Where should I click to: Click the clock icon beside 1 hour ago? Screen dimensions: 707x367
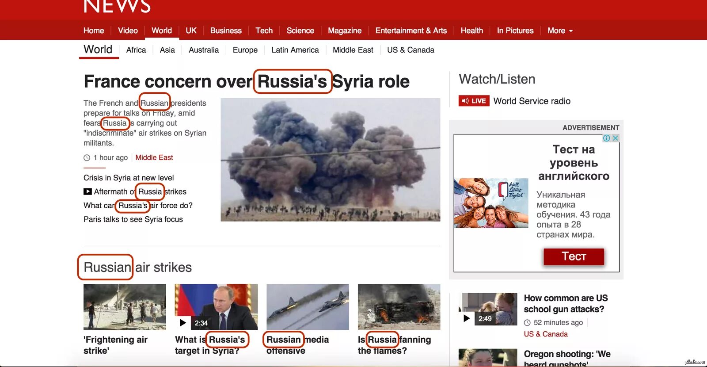[x=87, y=158]
